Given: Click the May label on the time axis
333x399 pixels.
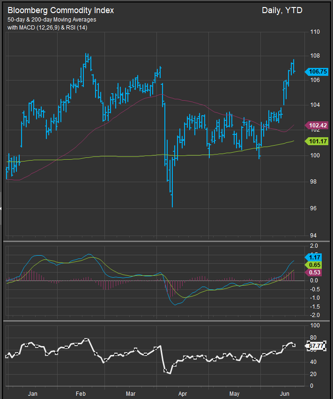Looking at the screenshot, I should (234, 394).
